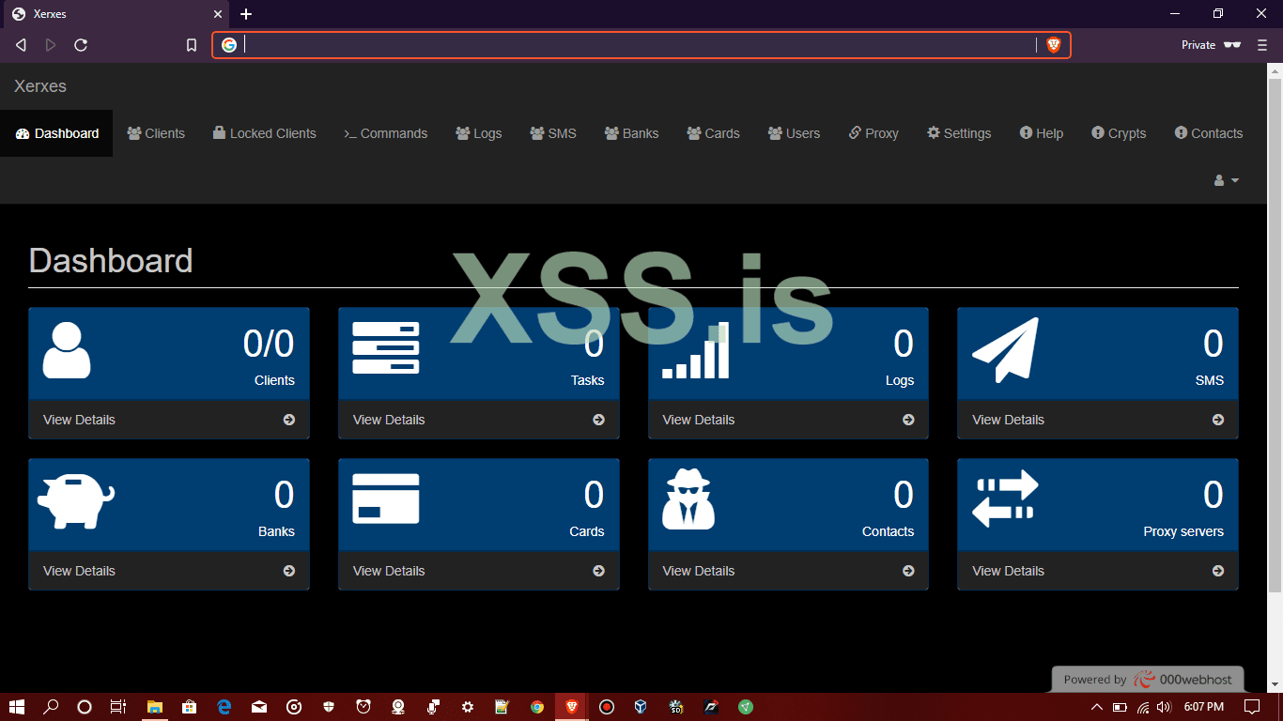Go back using the browser back arrow
The height and width of the screenshot is (721, 1283).
click(x=21, y=45)
